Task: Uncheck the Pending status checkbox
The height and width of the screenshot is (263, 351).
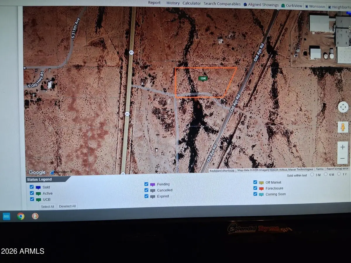Action: [x=146, y=184]
